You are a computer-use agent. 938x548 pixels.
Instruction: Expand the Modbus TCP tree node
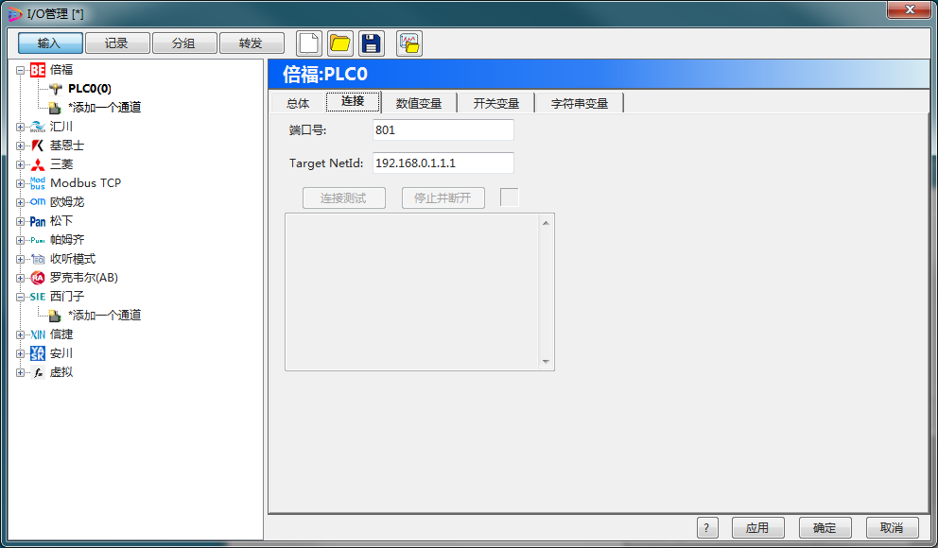click(x=21, y=183)
